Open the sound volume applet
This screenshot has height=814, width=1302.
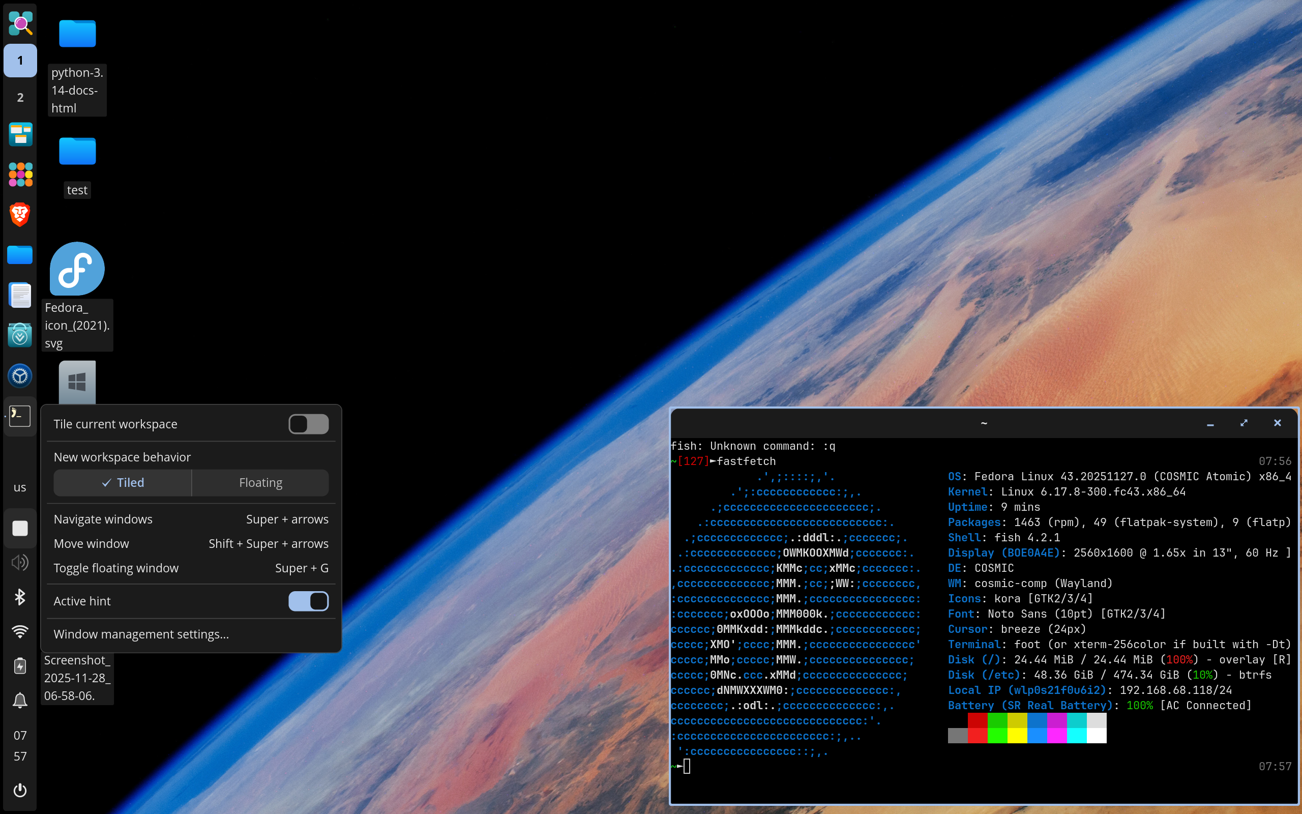20,563
